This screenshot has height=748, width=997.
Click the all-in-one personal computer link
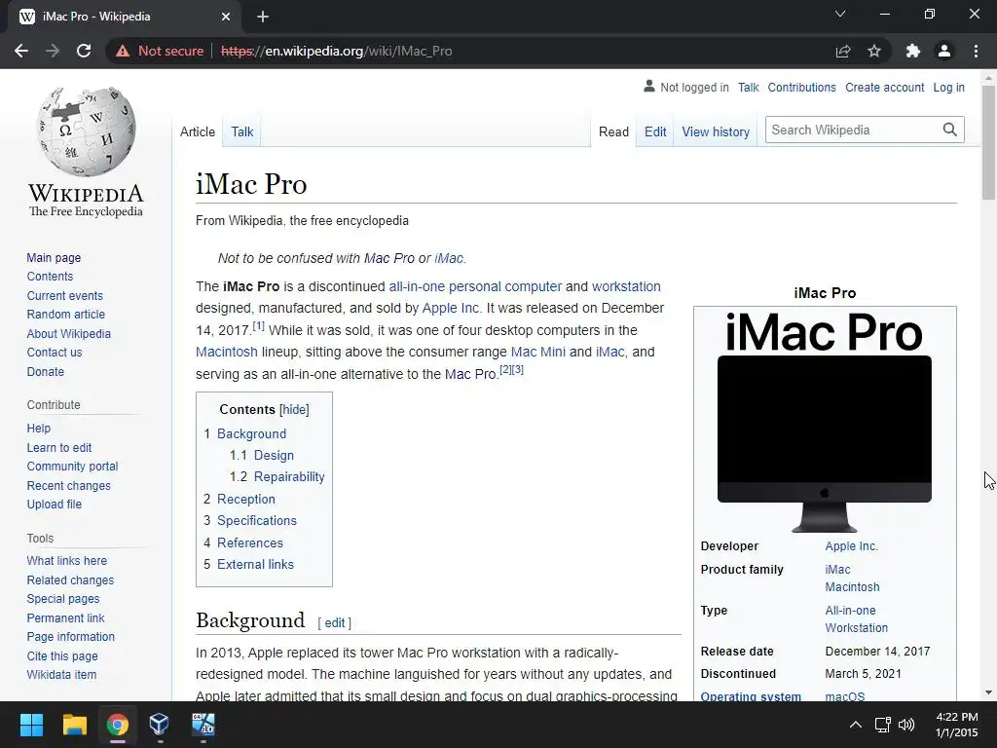click(475, 286)
